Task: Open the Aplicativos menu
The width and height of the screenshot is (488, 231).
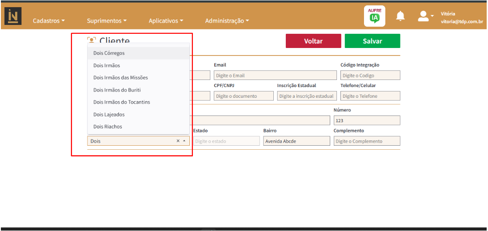Action: [166, 21]
